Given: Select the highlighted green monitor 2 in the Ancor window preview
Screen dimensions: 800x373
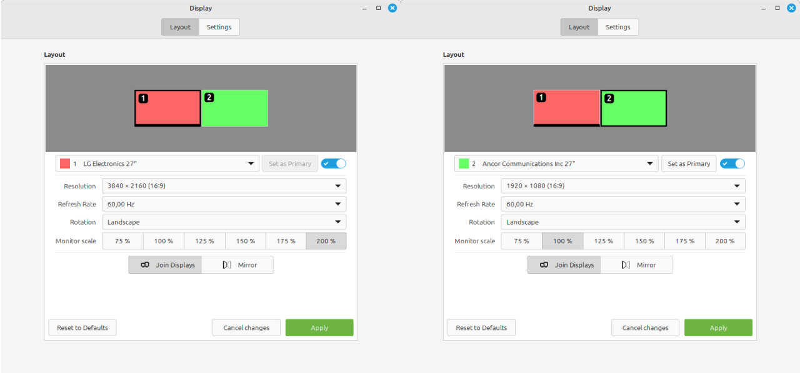Looking at the screenshot, I should click(634, 108).
